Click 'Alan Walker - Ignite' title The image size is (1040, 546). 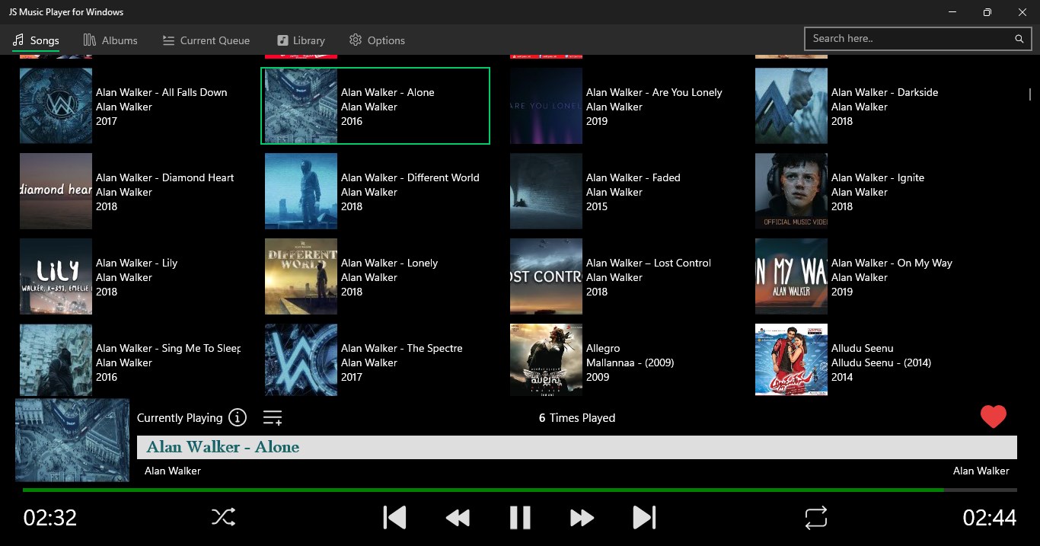click(x=878, y=177)
